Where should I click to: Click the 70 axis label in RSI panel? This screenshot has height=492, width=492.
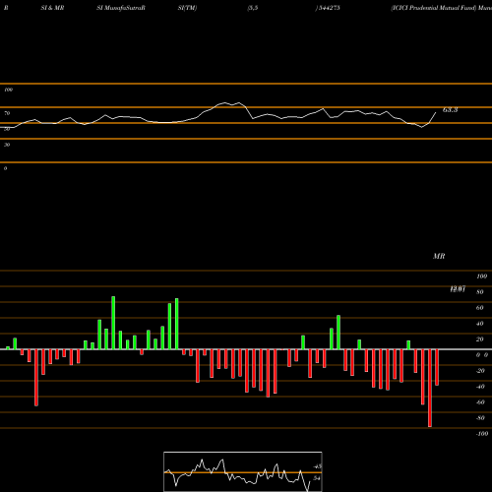click(x=7, y=113)
